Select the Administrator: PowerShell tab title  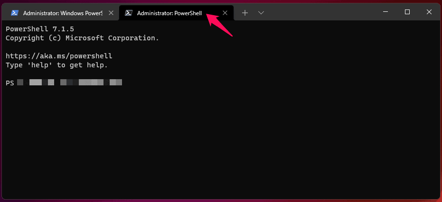[x=169, y=13]
